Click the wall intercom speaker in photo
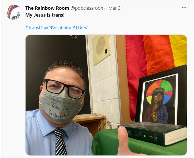 [x=101, y=50]
